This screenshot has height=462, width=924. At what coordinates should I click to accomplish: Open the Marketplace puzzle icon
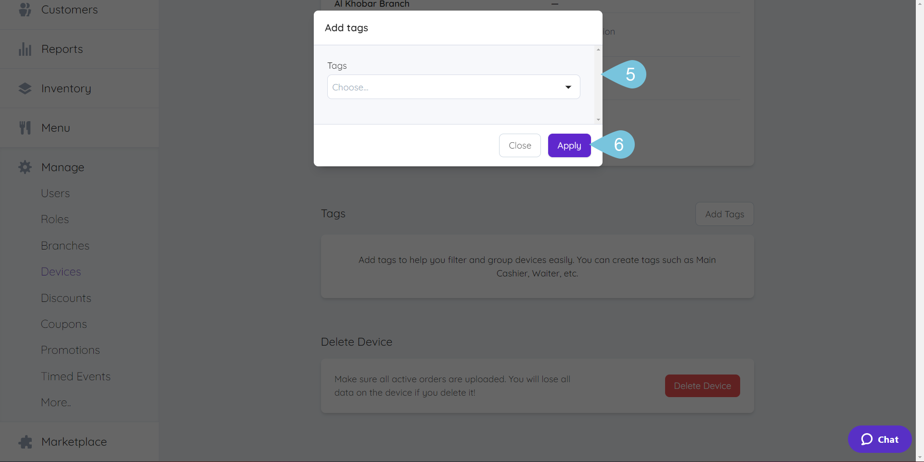[25, 441]
